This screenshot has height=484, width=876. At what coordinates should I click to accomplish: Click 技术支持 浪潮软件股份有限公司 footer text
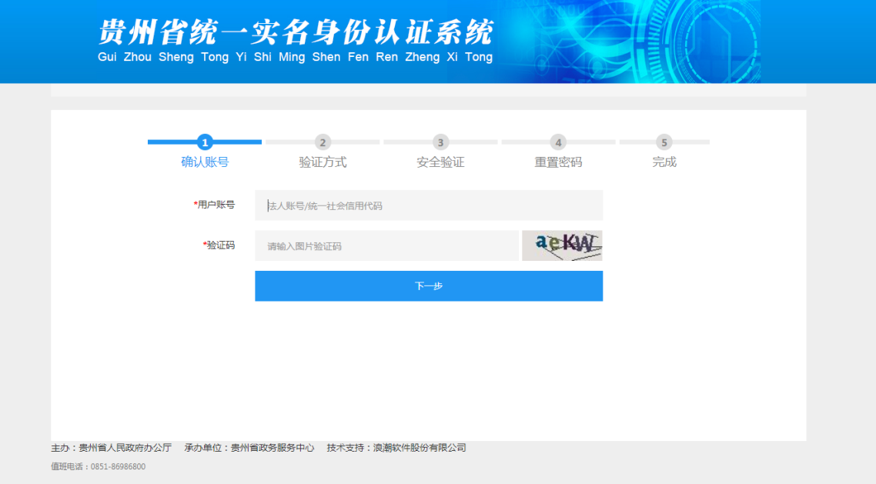click(x=396, y=448)
